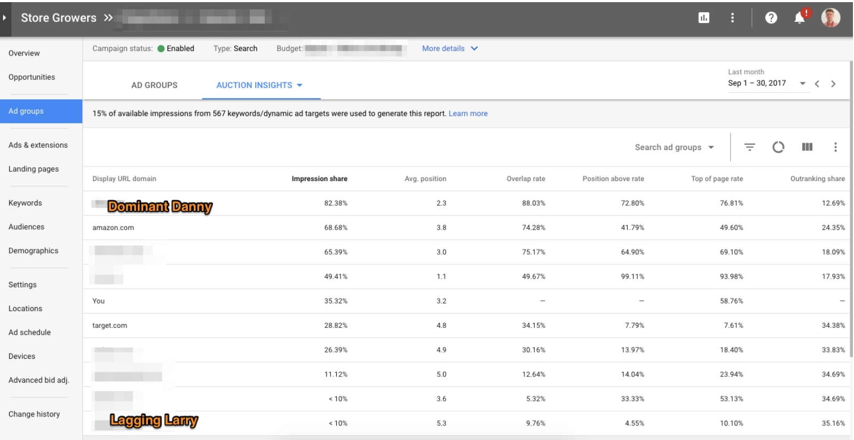Open Locations in sidebar
Screen dimensions: 854x440
25,309
